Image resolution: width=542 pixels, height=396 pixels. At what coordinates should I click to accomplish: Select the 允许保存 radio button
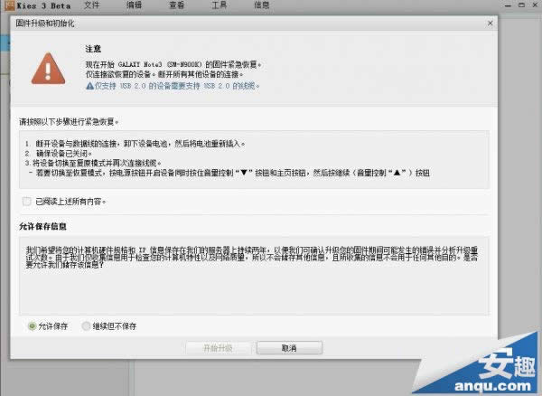click(33, 325)
